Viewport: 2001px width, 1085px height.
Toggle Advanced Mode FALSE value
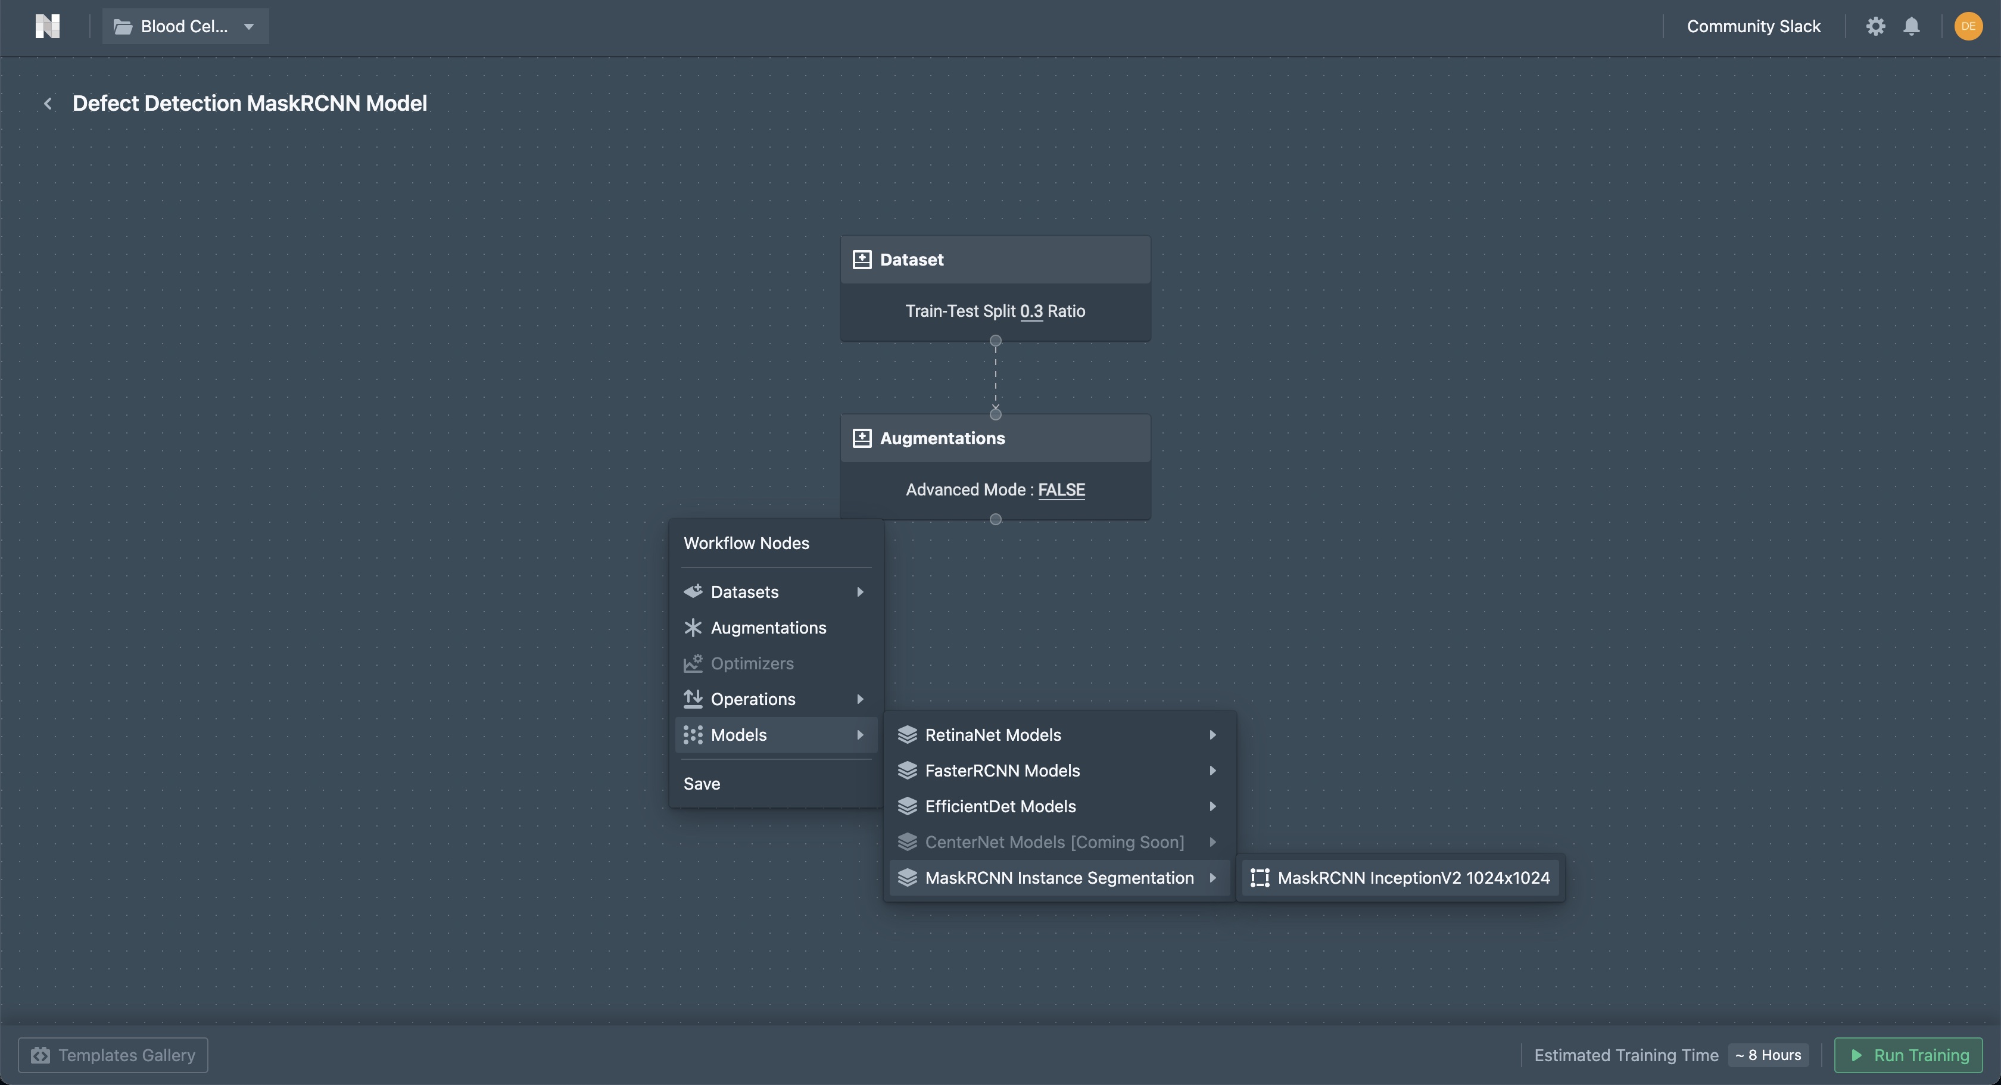pos(1061,490)
